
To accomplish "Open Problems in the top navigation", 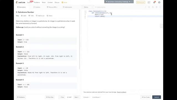I will 37,2.
